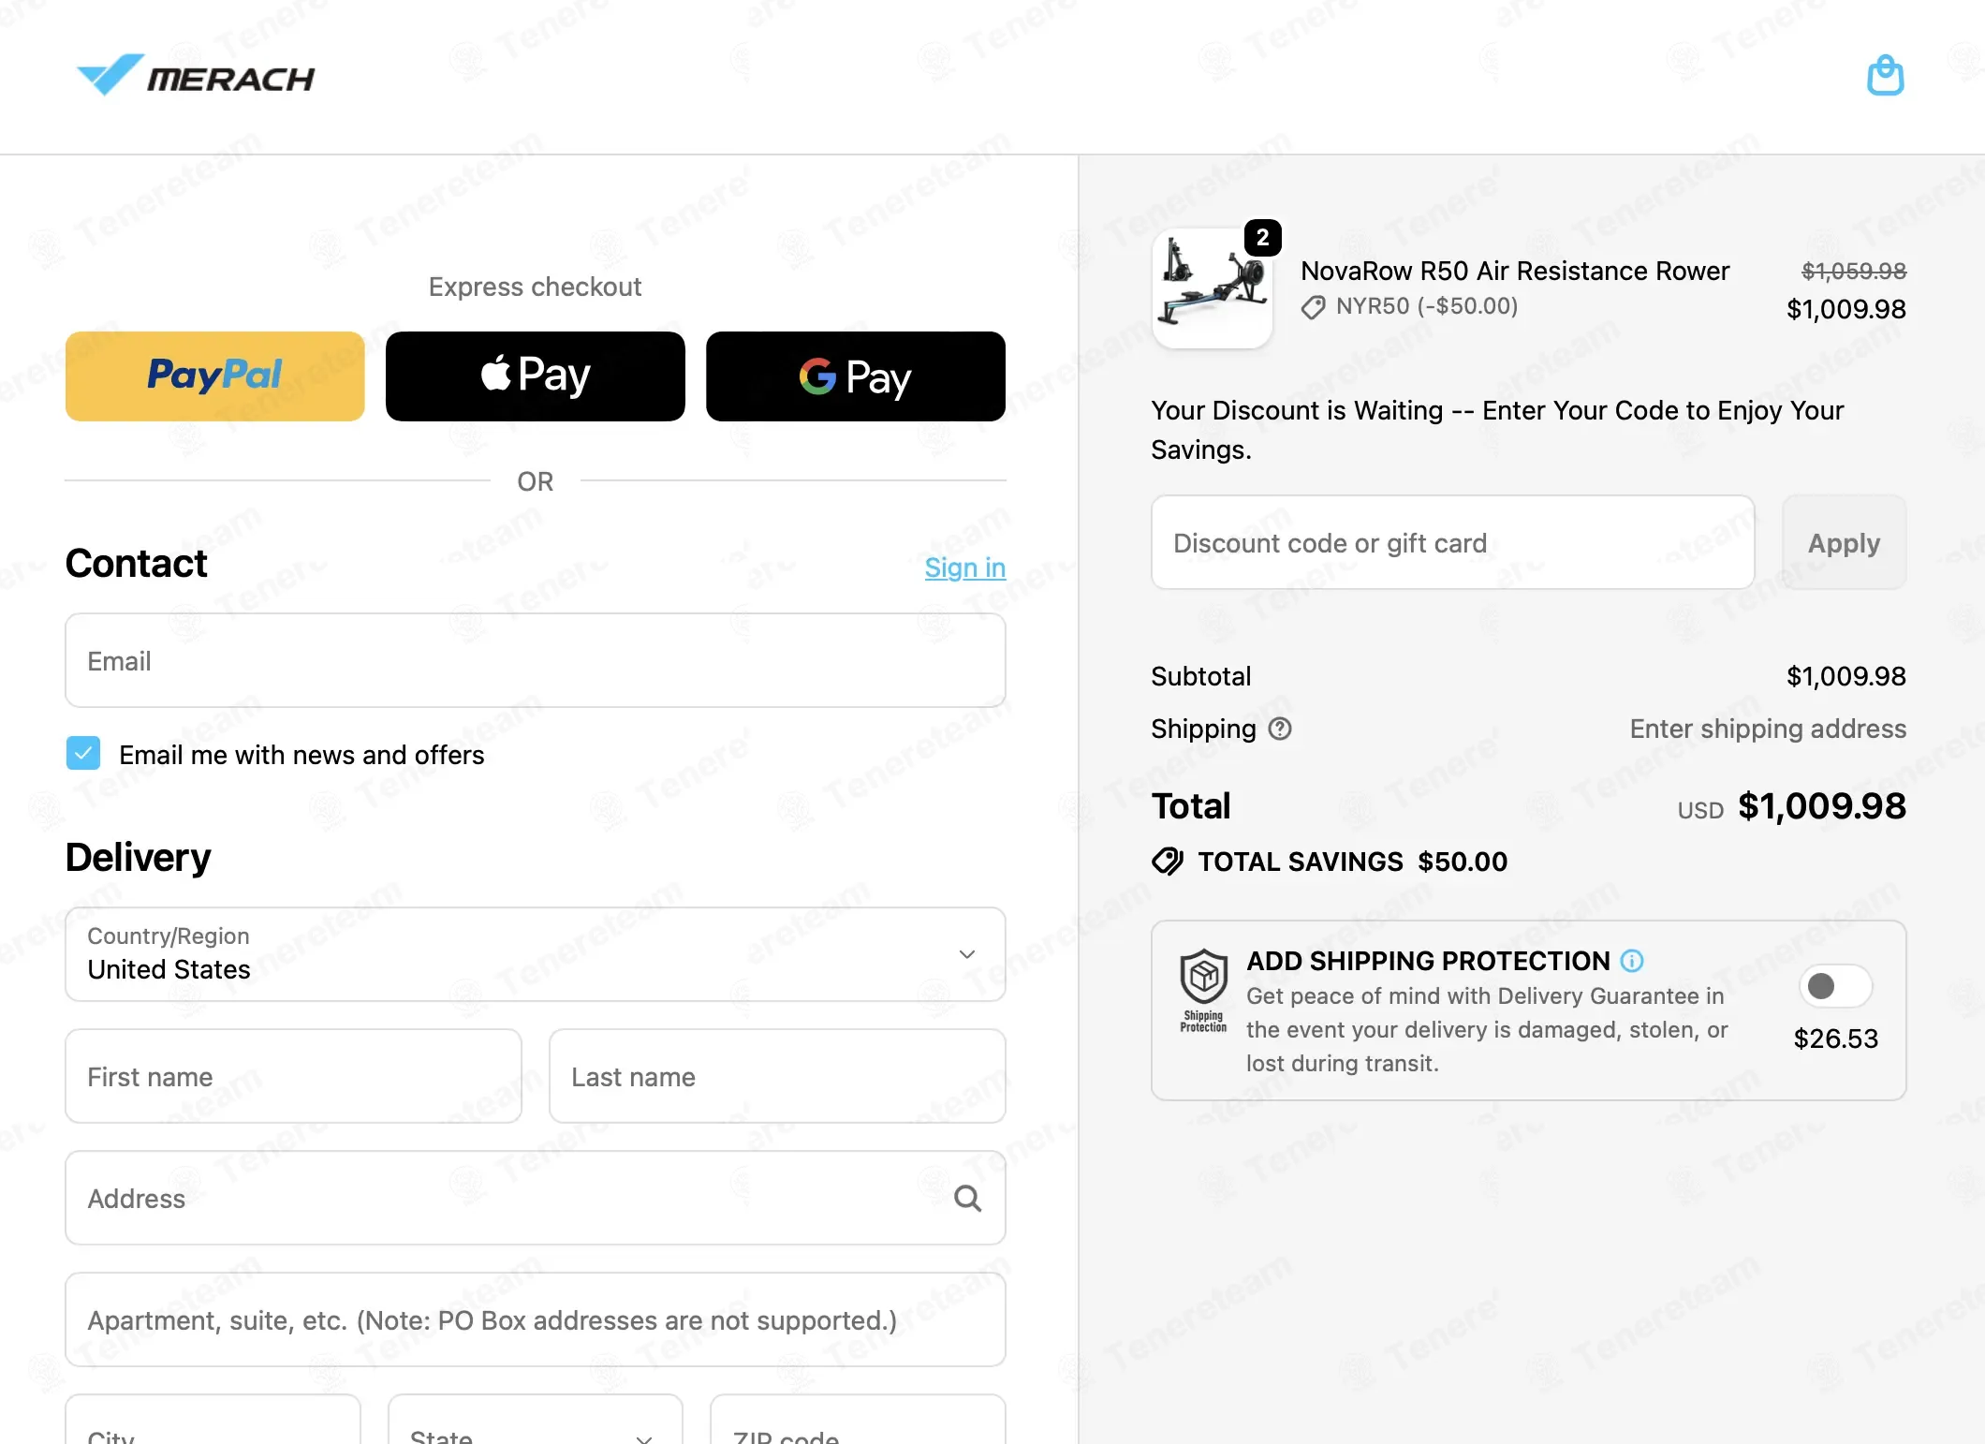Click the shipping protection price '$26.53'

click(x=1836, y=1039)
